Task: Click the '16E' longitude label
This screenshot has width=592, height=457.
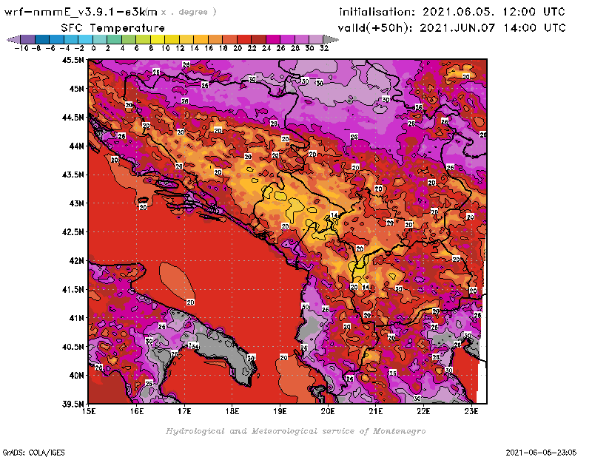Action: (x=137, y=411)
